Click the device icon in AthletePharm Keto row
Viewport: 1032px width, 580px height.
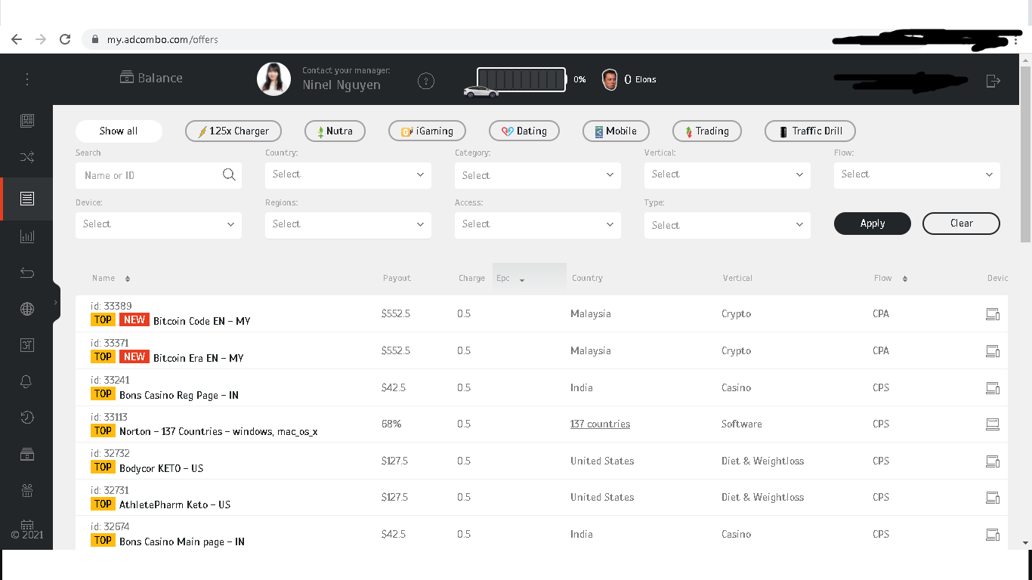993,498
